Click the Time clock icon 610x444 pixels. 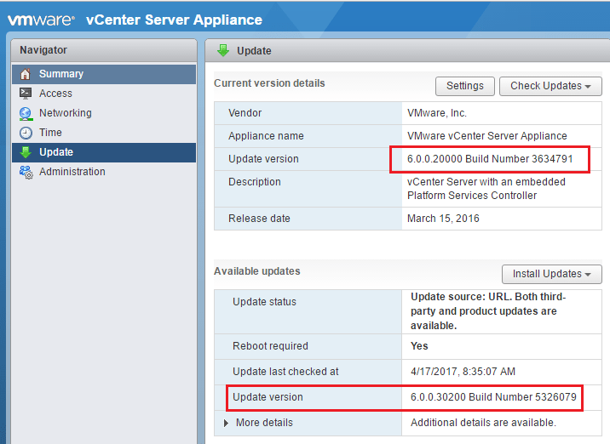point(26,133)
